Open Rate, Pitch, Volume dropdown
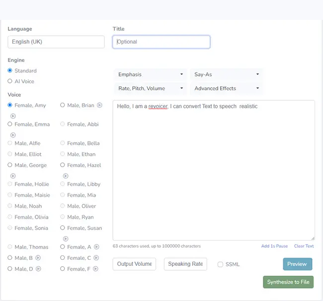This screenshot has width=323, height=301. click(150, 88)
